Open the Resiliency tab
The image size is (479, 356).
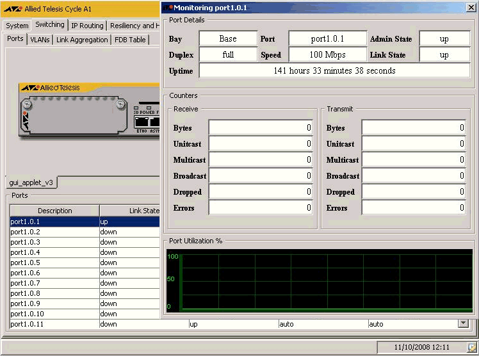tap(134, 26)
